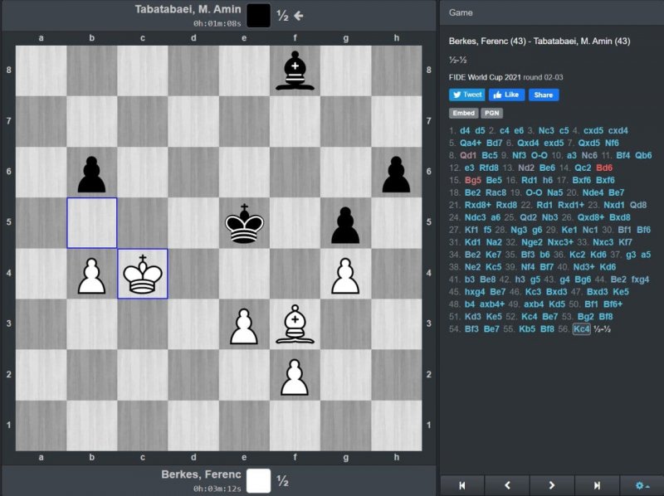Open the PGN option
The width and height of the screenshot is (664, 496).
(x=491, y=113)
